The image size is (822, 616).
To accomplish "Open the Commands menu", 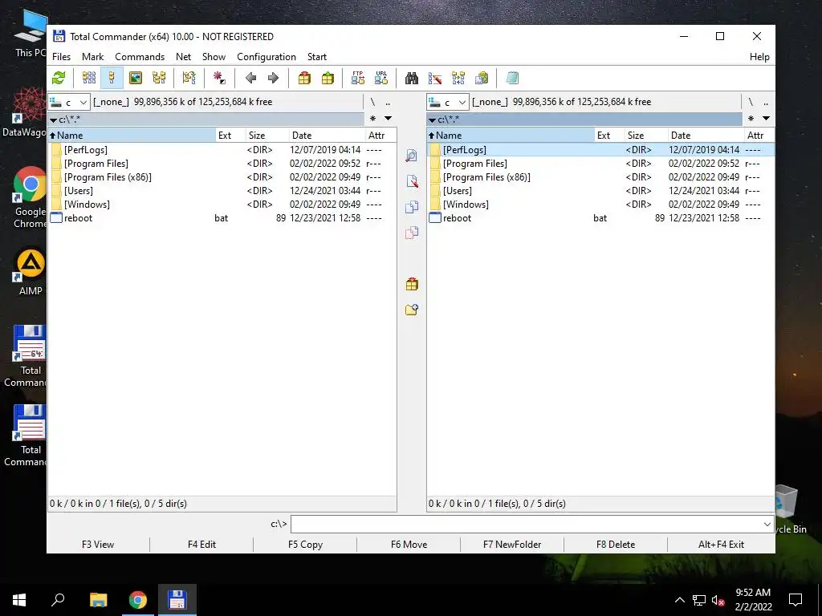I will tap(140, 57).
